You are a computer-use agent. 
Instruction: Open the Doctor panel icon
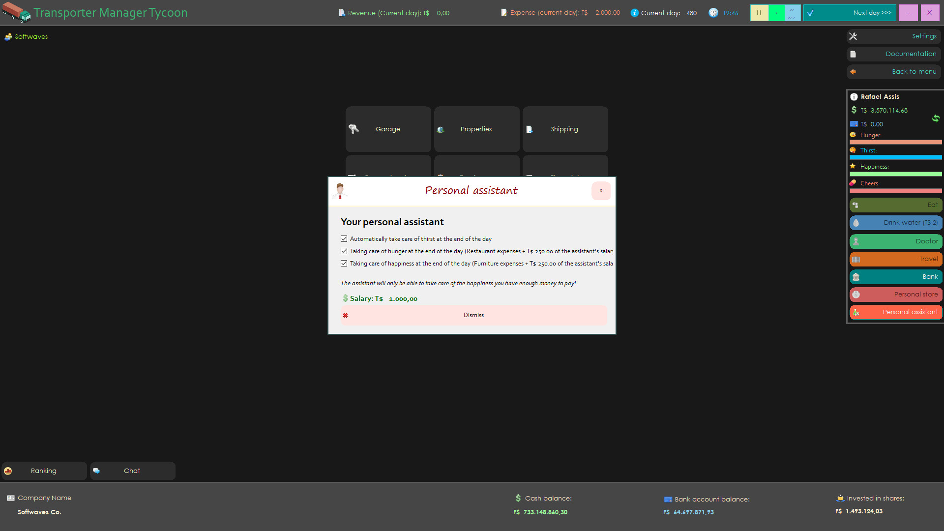pos(856,241)
